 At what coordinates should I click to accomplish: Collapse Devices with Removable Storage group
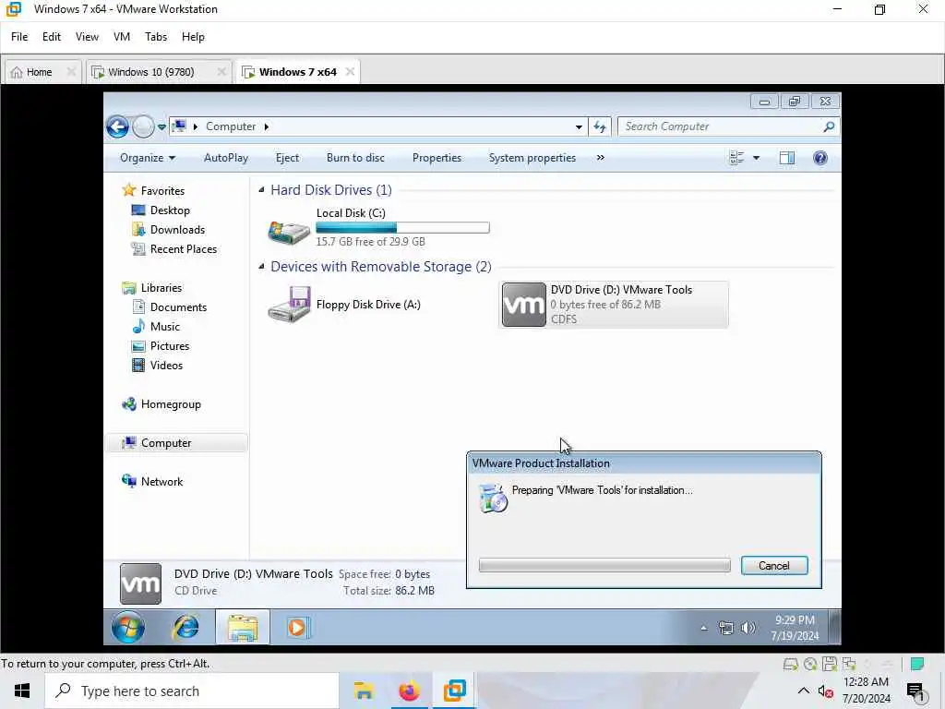click(261, 267)
